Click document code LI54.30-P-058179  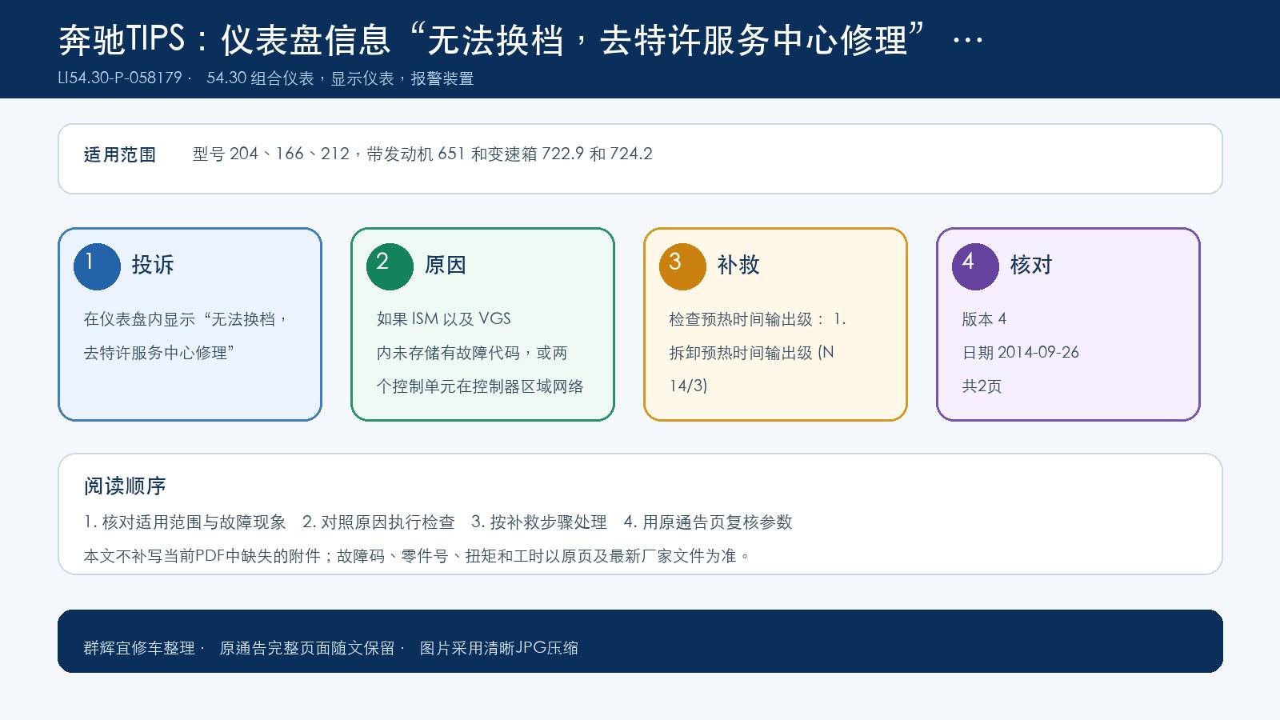pyautogui.click(x=120, y=78)
